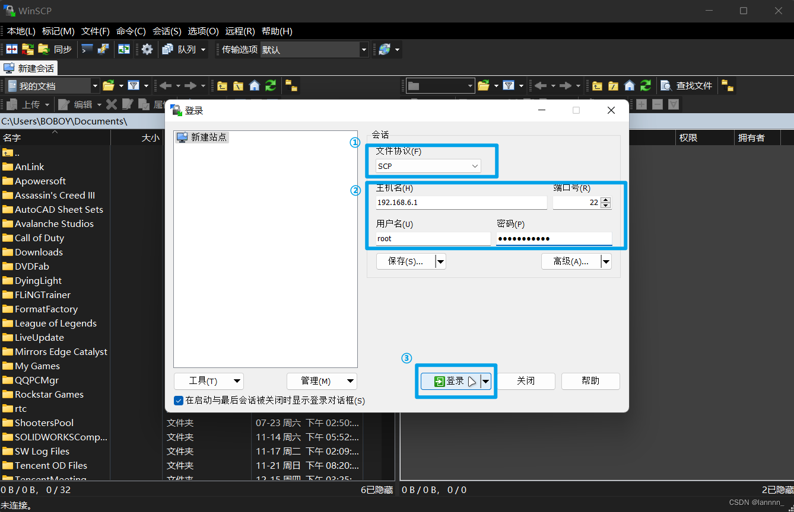Select 新建站点 in the login site list

click(x=202, y=137)
